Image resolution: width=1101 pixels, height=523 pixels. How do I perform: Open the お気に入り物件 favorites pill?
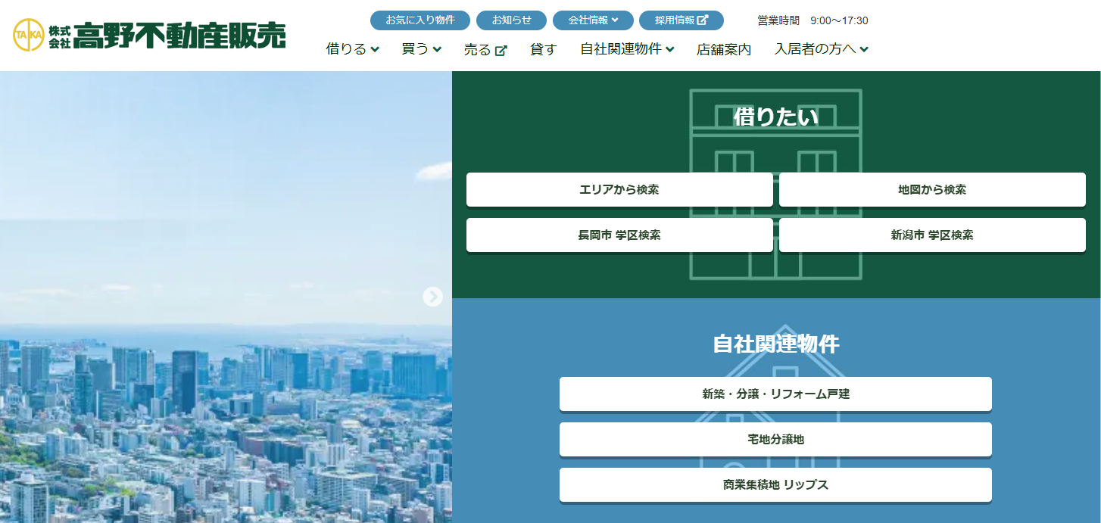tap(420, 20)
